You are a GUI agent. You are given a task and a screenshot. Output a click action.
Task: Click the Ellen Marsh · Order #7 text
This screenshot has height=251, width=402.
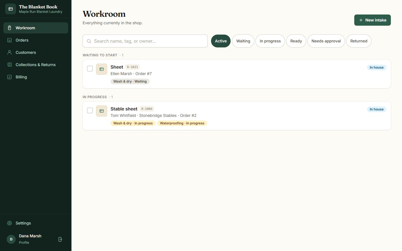131,74
